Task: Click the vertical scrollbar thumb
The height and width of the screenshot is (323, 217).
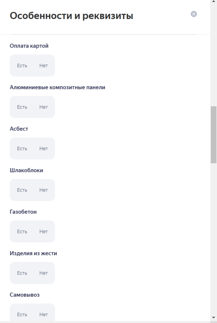Action: point(214,134)
